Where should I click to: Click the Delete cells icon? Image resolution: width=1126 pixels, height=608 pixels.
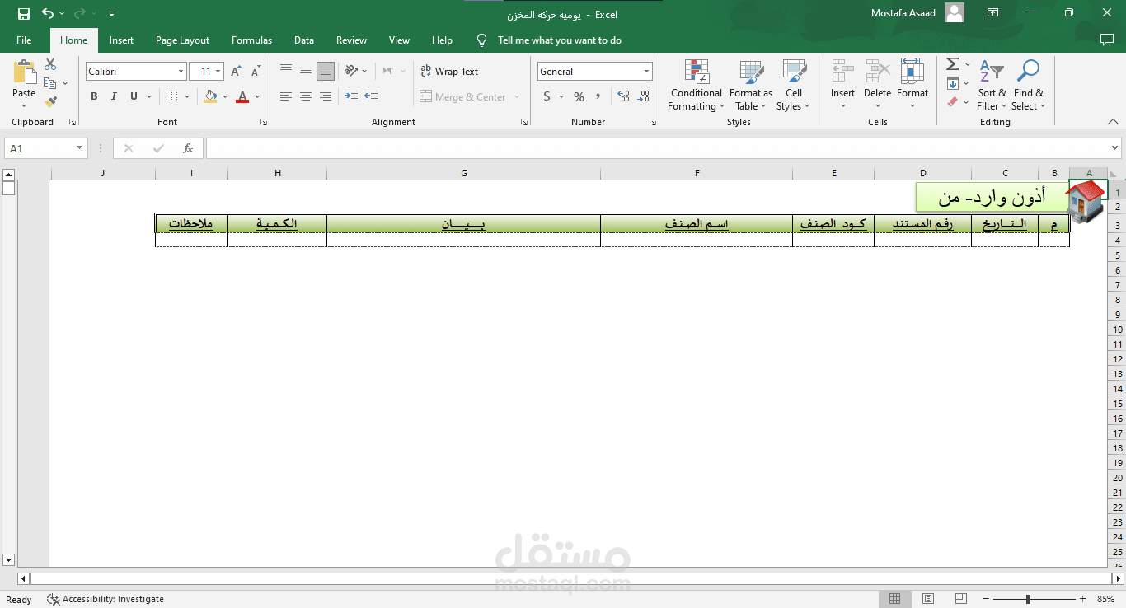[x=877, y=72]
